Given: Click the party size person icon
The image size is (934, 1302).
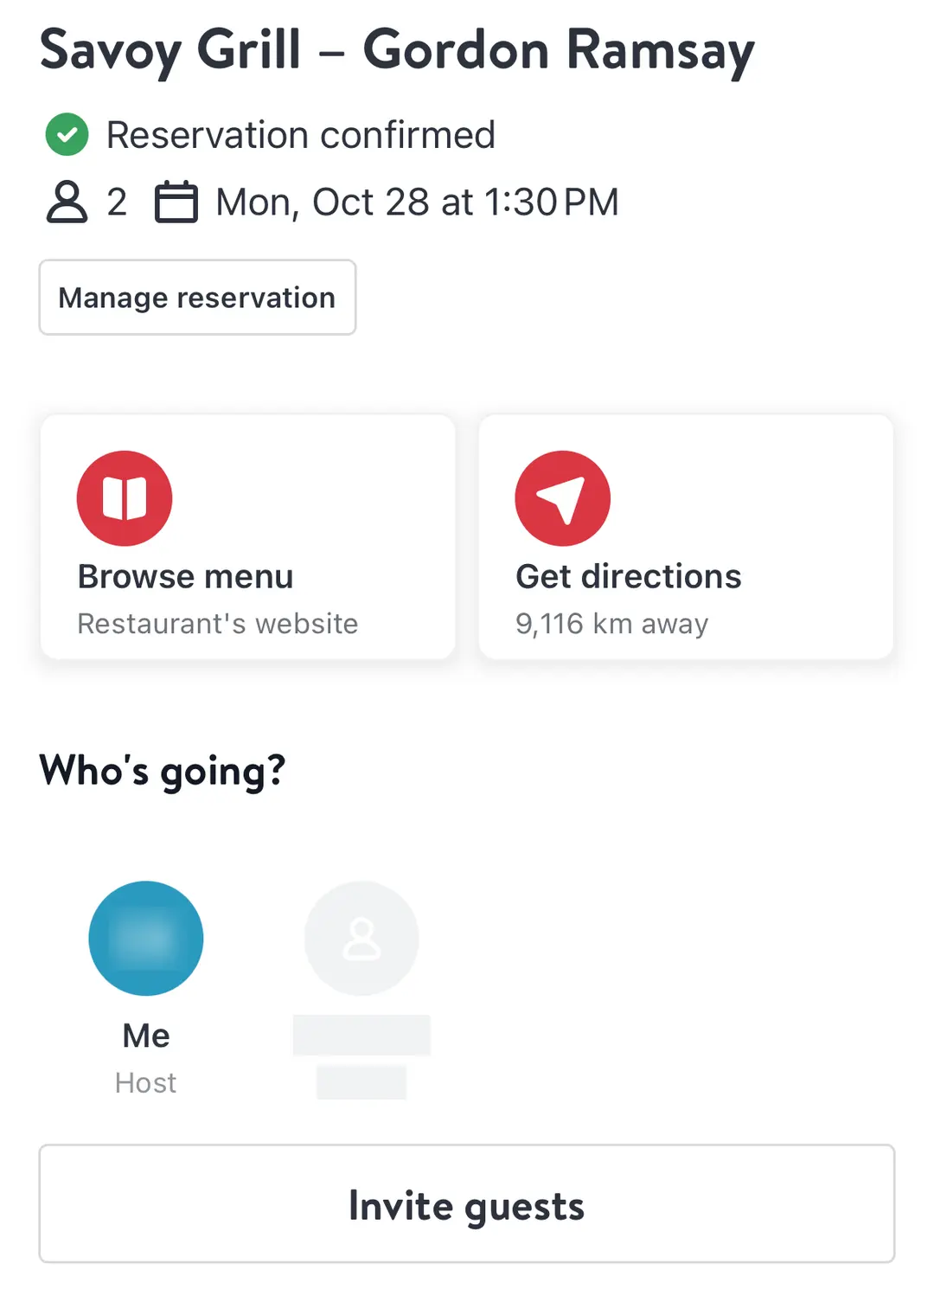Looking at the screenshot, I should point(67,202).
